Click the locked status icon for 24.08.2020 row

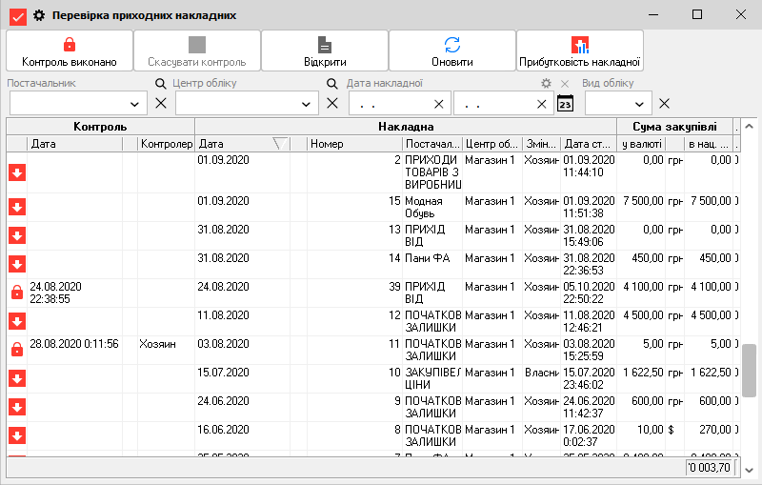coord(17,293)
